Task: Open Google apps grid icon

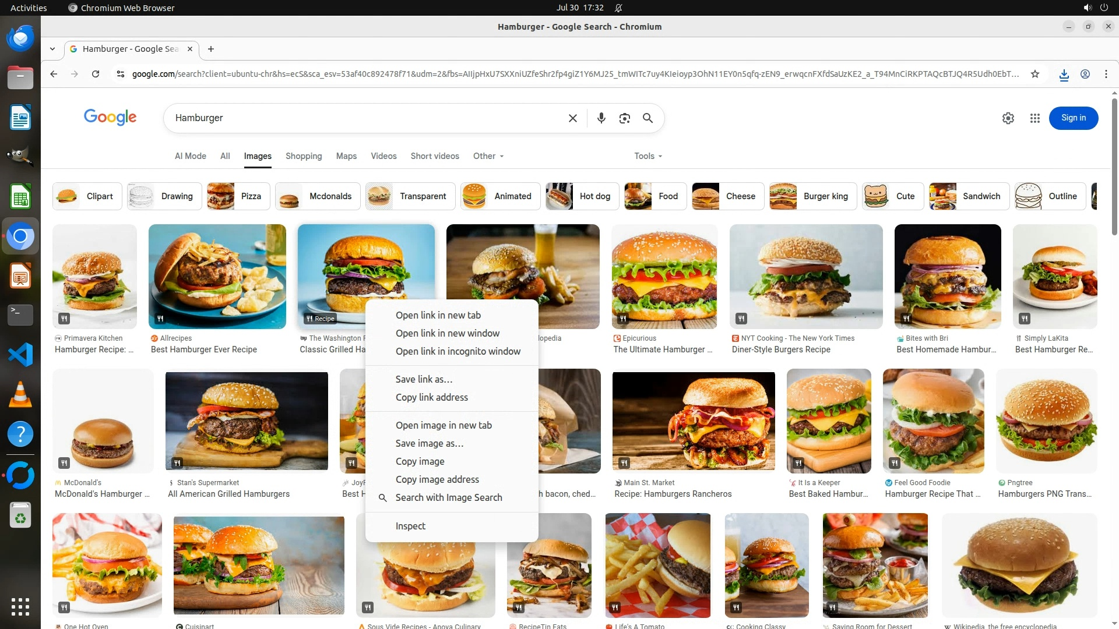Action: (1034, 118)
